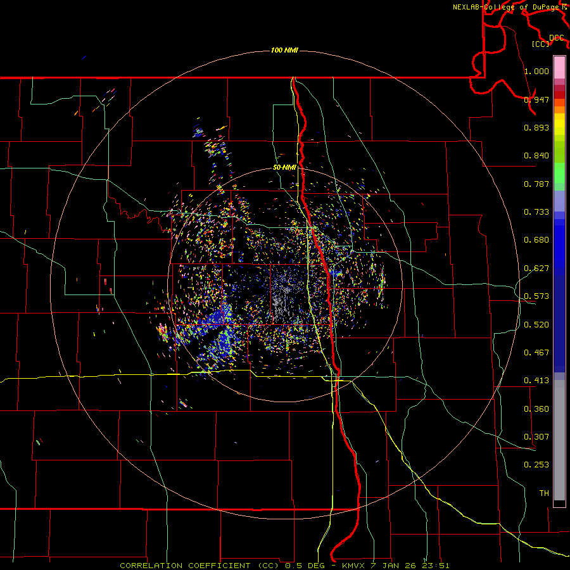Click the 0.787 scale value
Viewport: 570px width, 570px height.
tap(536, 184)
